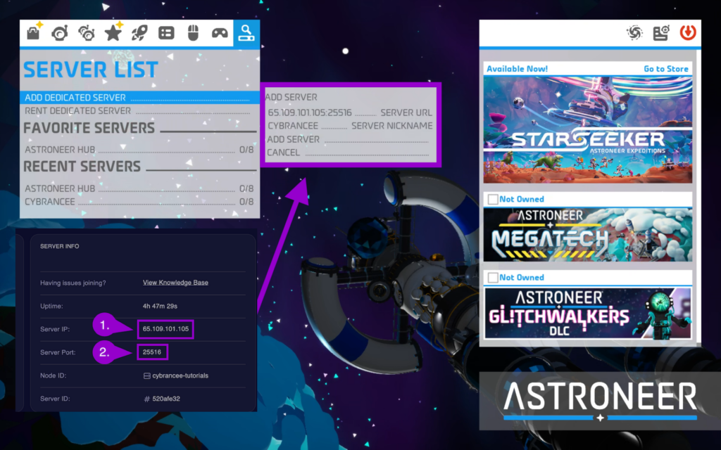
Task: Open the Astroneer Megatech DLC banner
Action: point(588,235)
